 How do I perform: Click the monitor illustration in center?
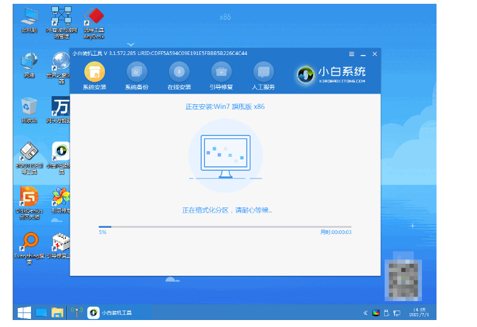point(225,156)
